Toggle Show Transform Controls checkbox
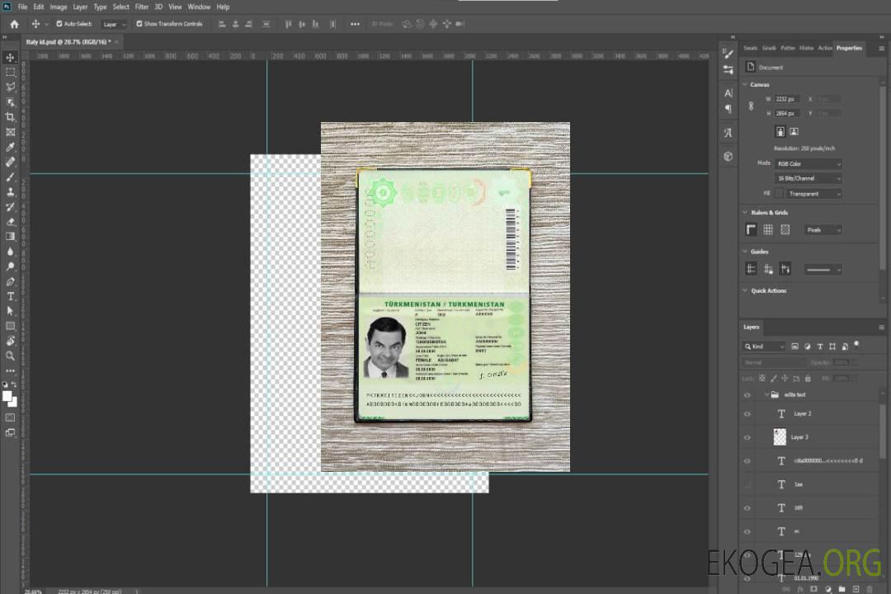 point(139,24)
